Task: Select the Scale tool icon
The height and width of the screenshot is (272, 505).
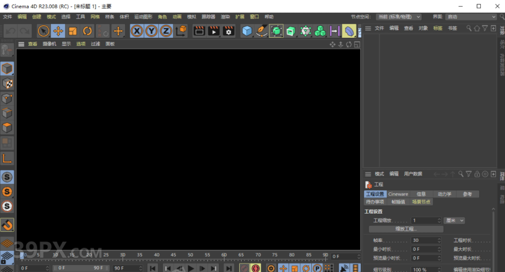Action: 73,31
